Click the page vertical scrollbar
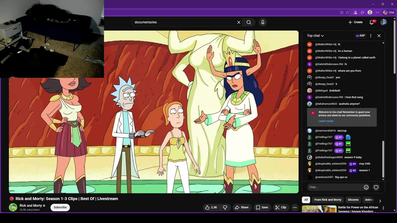Screen dimensions: 397x223 point(395,46)
